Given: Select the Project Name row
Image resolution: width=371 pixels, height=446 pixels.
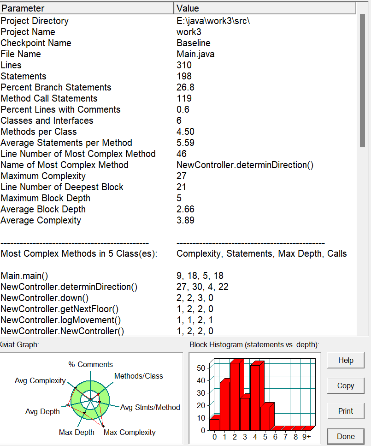Looking at the screenshot, I should pos(178,32).
